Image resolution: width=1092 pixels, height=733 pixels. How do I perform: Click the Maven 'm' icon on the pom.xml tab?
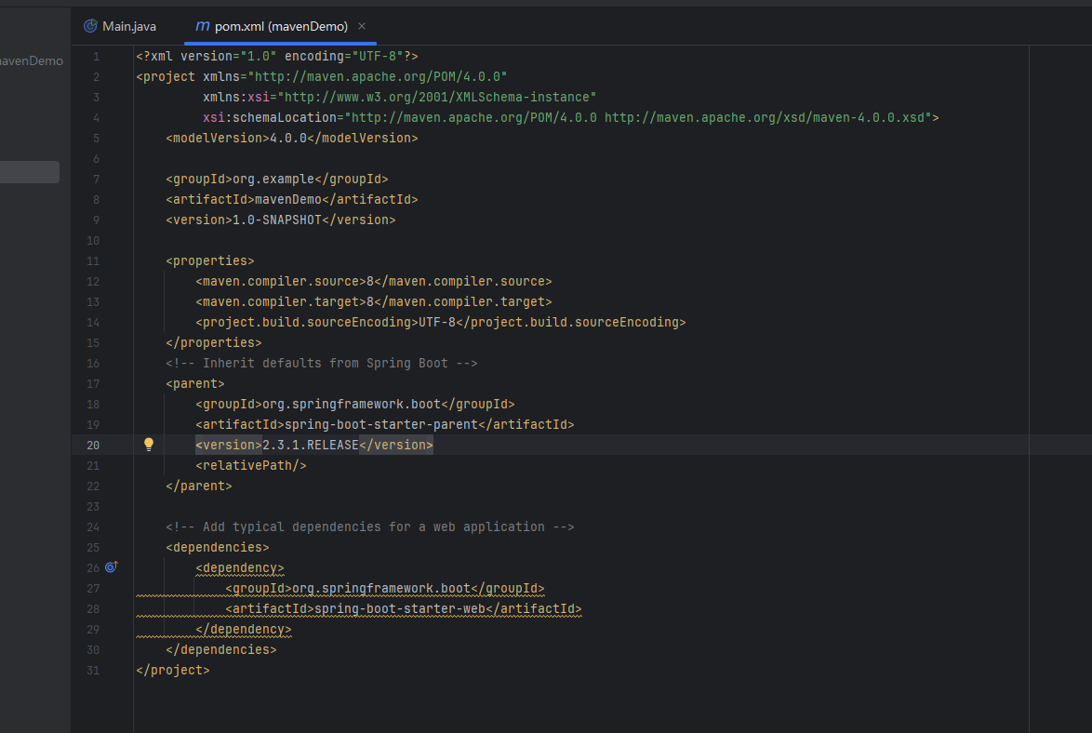coord(202,27)
